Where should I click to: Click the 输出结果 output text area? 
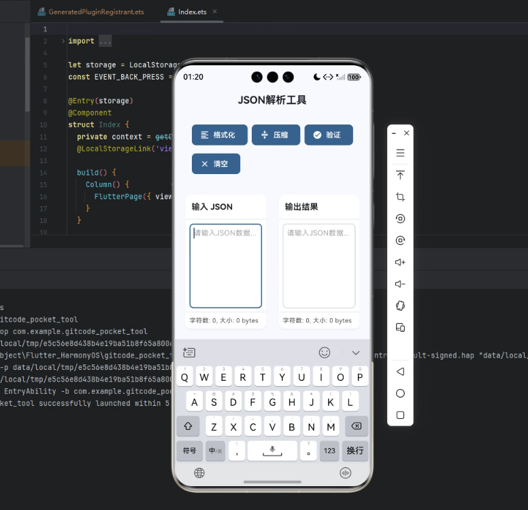point(319,266)
